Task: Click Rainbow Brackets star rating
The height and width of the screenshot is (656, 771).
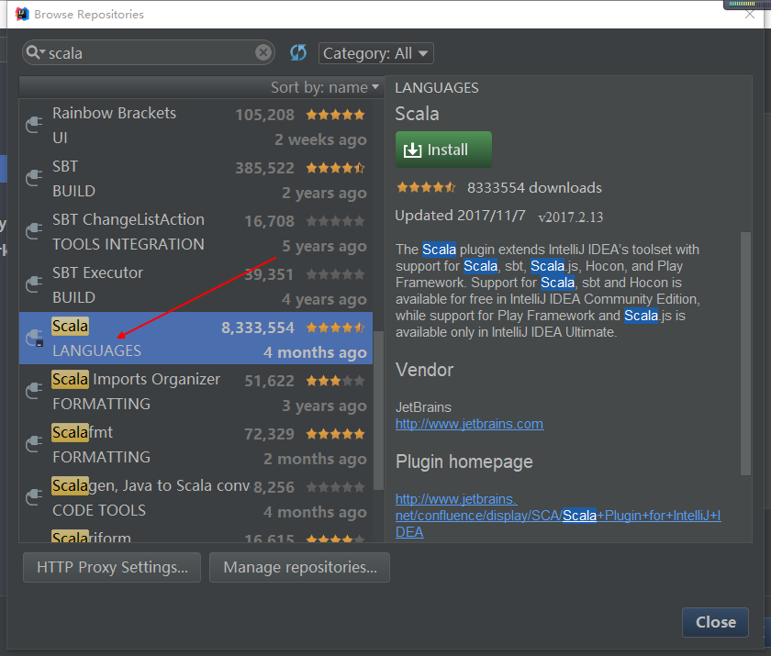Action: tap(335, 115)
